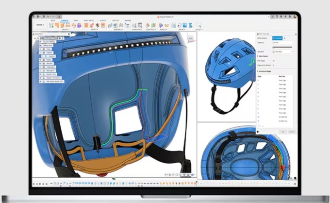Switch to the Solid tab
This screenshot has width=330, height=203.
click(53, 20)
